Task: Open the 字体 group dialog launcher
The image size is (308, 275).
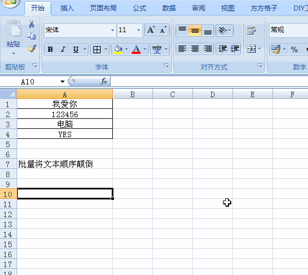Action: 167,66
